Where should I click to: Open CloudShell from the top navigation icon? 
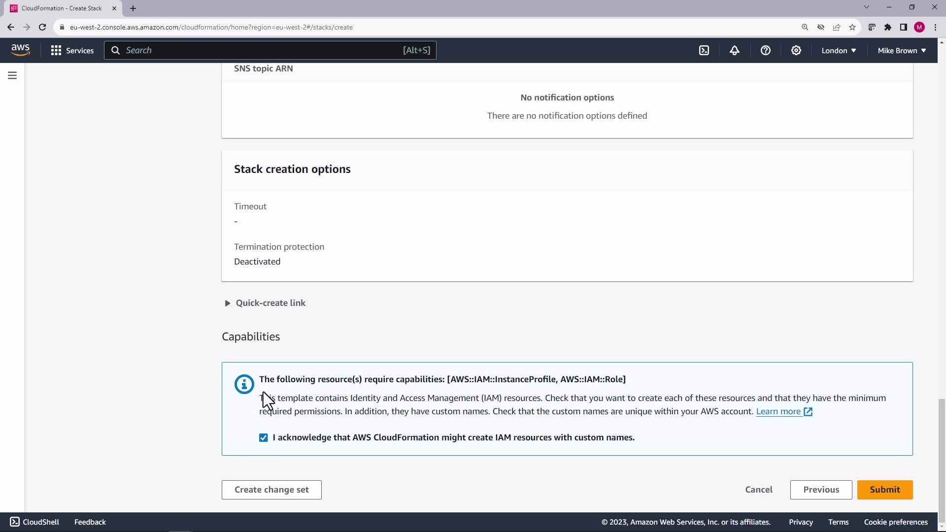pos(704,50)
